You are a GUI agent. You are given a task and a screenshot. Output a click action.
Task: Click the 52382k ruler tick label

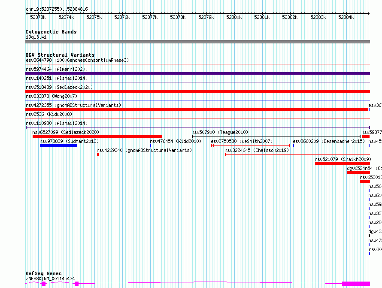[290, 17]
